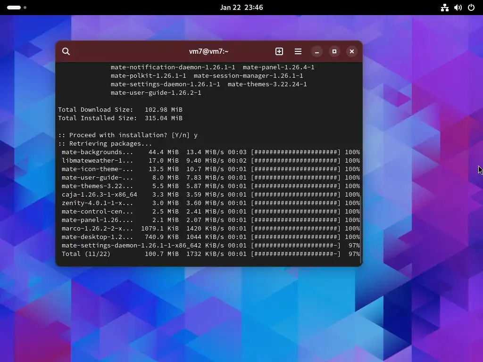483x362 pixels.
Task: Click the mate-settings-daemon progress bar at 97%
Action: point(296,245)
